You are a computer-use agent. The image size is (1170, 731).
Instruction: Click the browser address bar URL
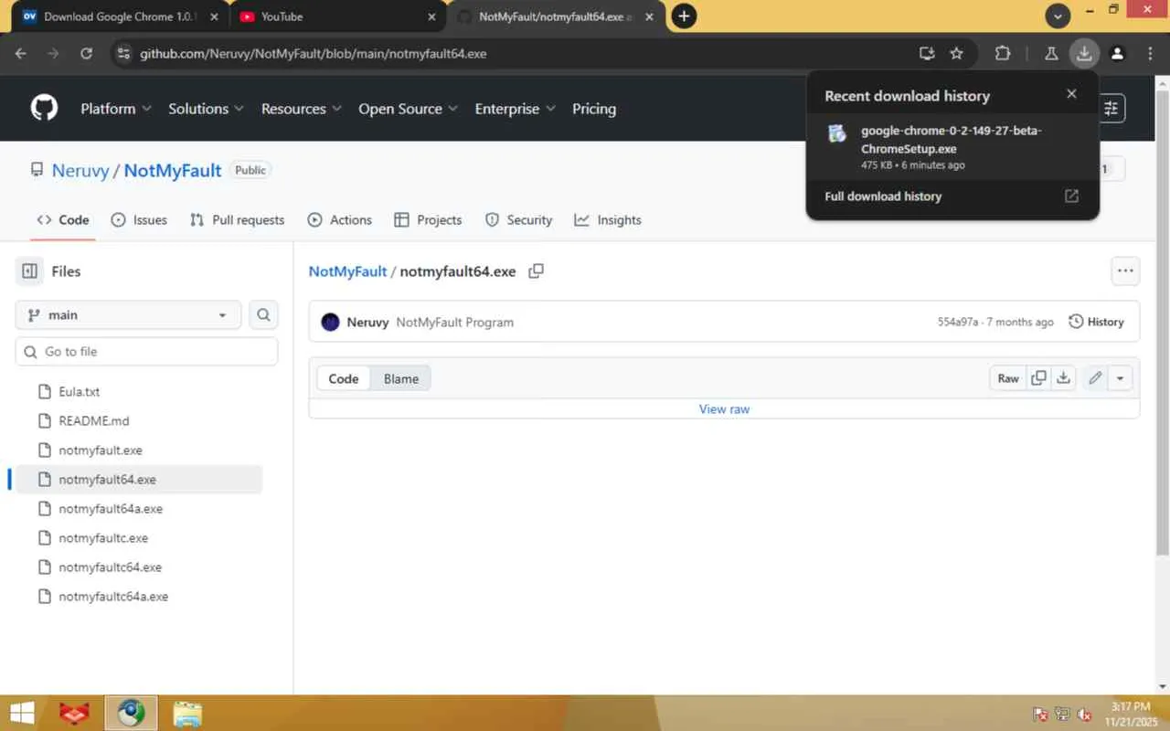(313, 54)
